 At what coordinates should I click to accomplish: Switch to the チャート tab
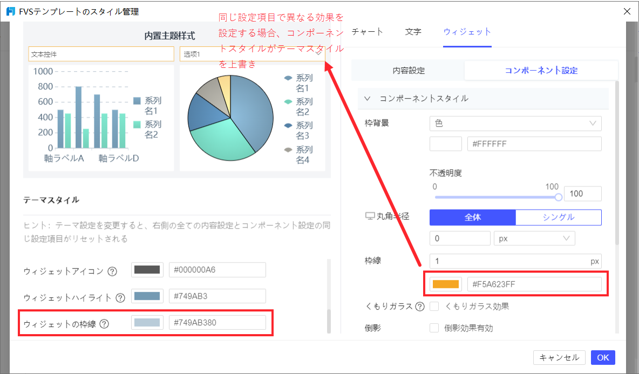(x=367, y=32)
